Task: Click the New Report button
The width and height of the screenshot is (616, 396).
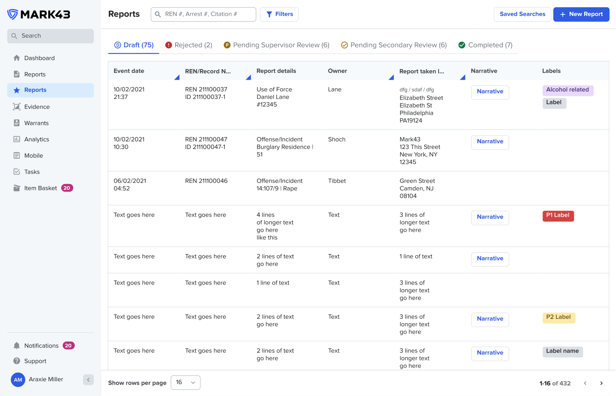Action: point(581,14)
